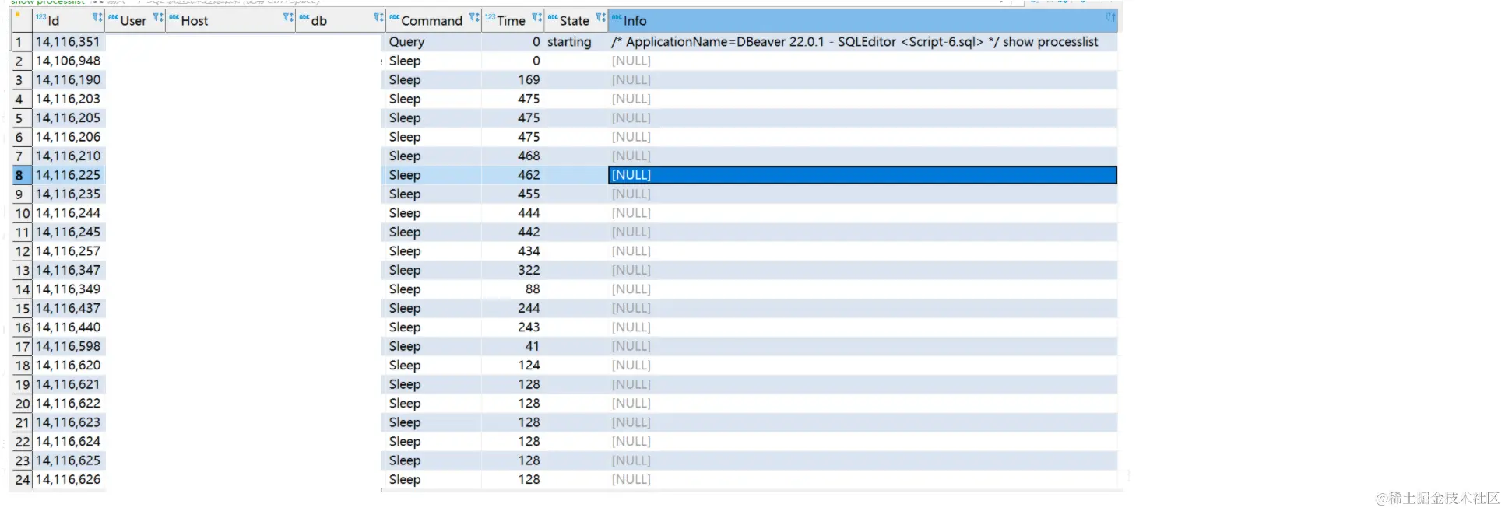Click the star icon in grid corner
Viewport: 1505px width, 511px height.
point(17,15)
